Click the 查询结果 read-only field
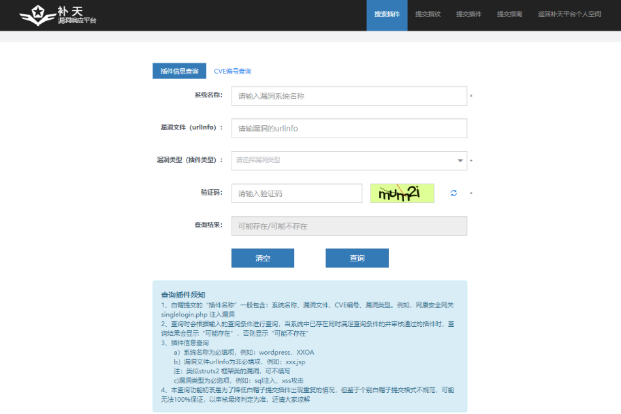 349,226
